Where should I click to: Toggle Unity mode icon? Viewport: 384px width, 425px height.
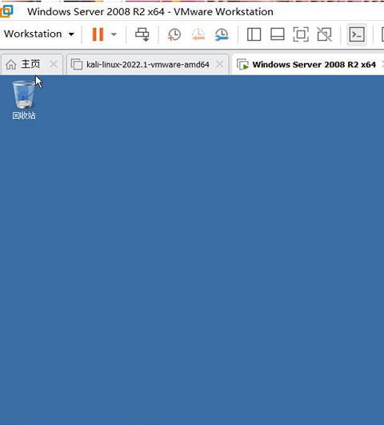(x=324, y=34)
